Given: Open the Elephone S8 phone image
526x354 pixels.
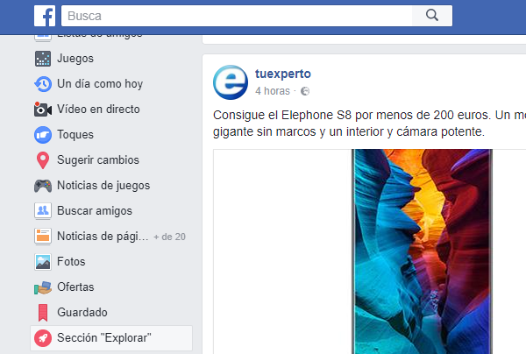Looking at the screenshot, I should 422,251.
